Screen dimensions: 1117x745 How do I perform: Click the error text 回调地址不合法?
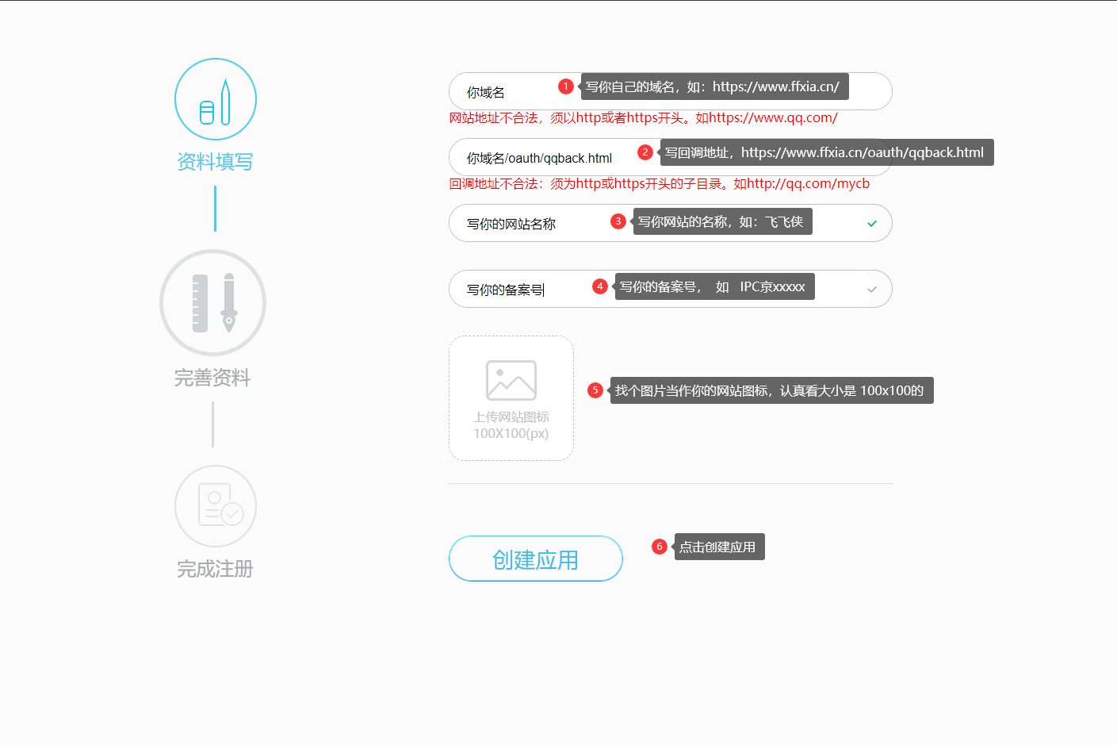[x=660, y=184]
